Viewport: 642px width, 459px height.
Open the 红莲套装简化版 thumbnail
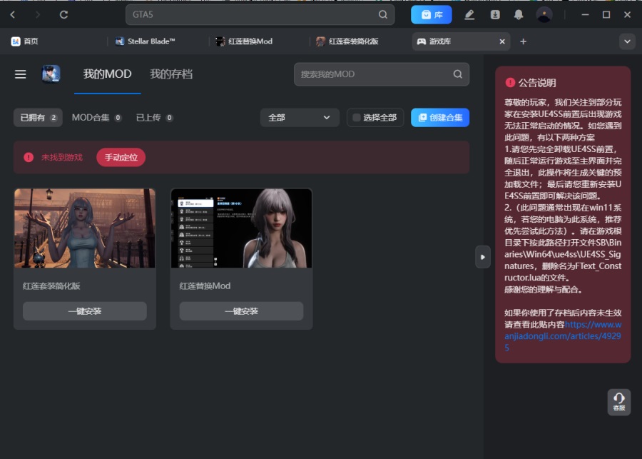pyautogui.click(x=85, y=228)
